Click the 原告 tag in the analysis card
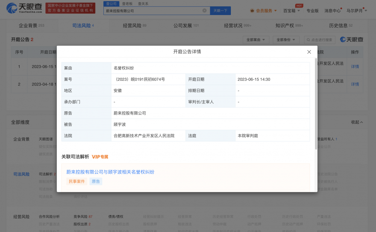This screenshot has width=376, height=232. pyautogui.click(x=96, y=181)
